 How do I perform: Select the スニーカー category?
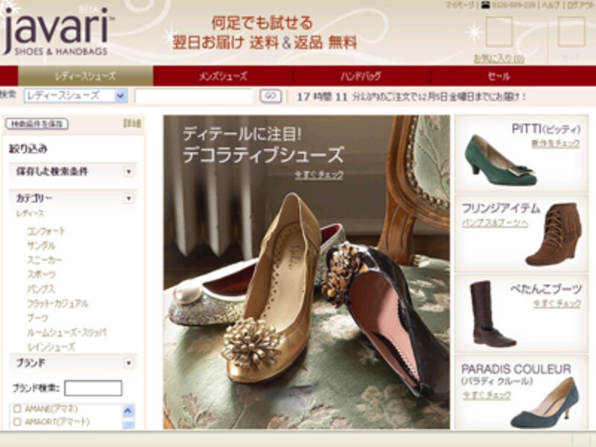[x=45, y=260]
